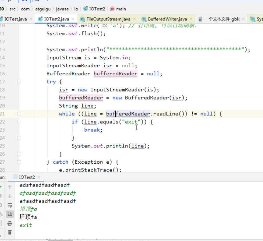Click green input line afasdfasdfasdfasdf

coord(48,193)
